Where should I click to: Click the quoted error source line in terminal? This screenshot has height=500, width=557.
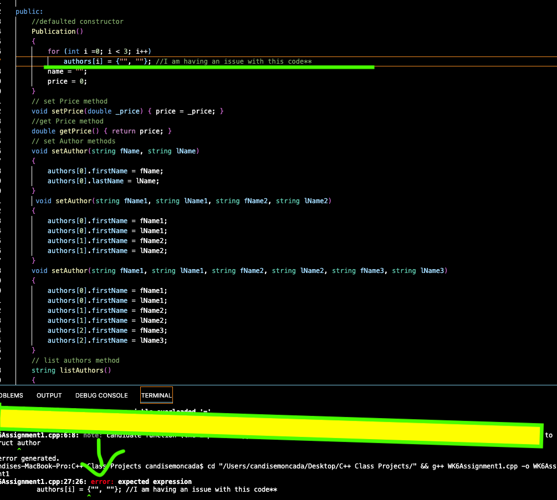tap(157, 489)
